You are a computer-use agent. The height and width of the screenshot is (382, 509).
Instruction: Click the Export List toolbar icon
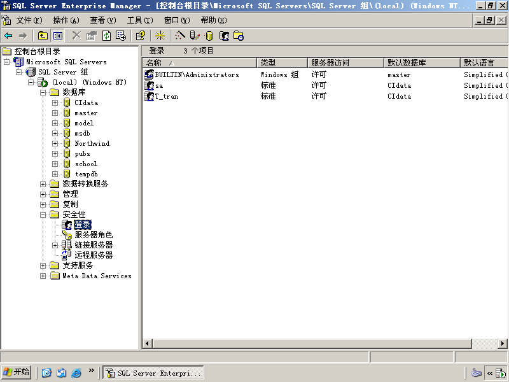121,36
